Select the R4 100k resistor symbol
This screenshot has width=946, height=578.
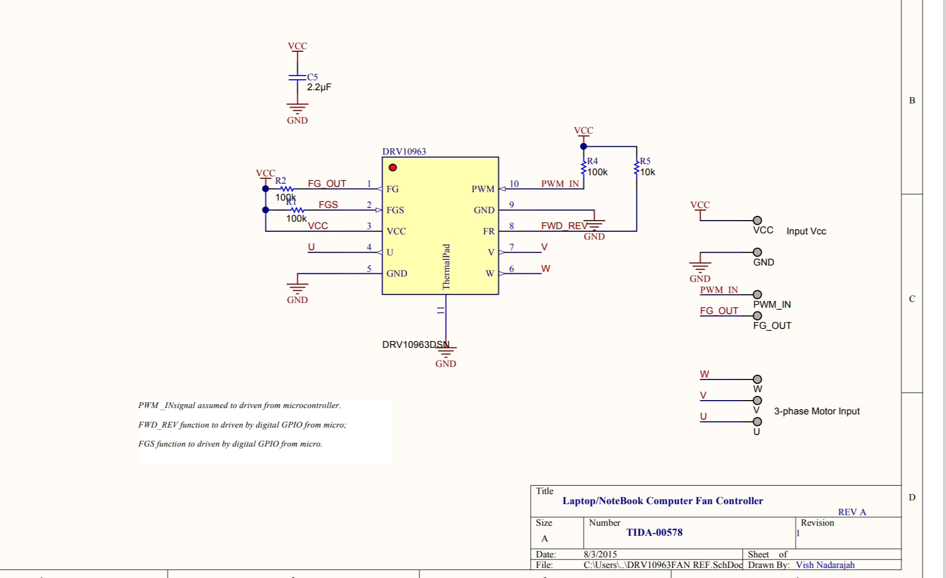(x=584, y=168)
